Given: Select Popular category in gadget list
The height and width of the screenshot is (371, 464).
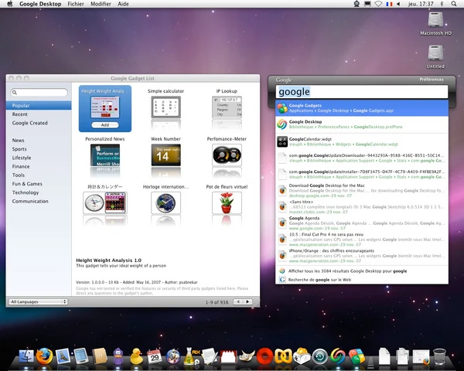Looking at the screenshot, I should [x=39, y=105].
